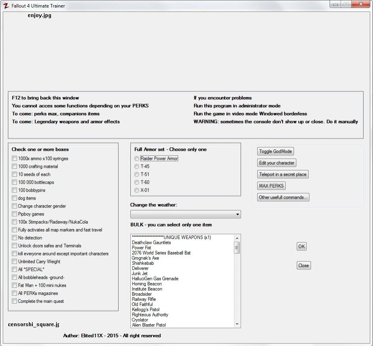The height and width of the screenshot is (346, 373).
Task: Open Other usefull commands...
Action: point(283,197)
